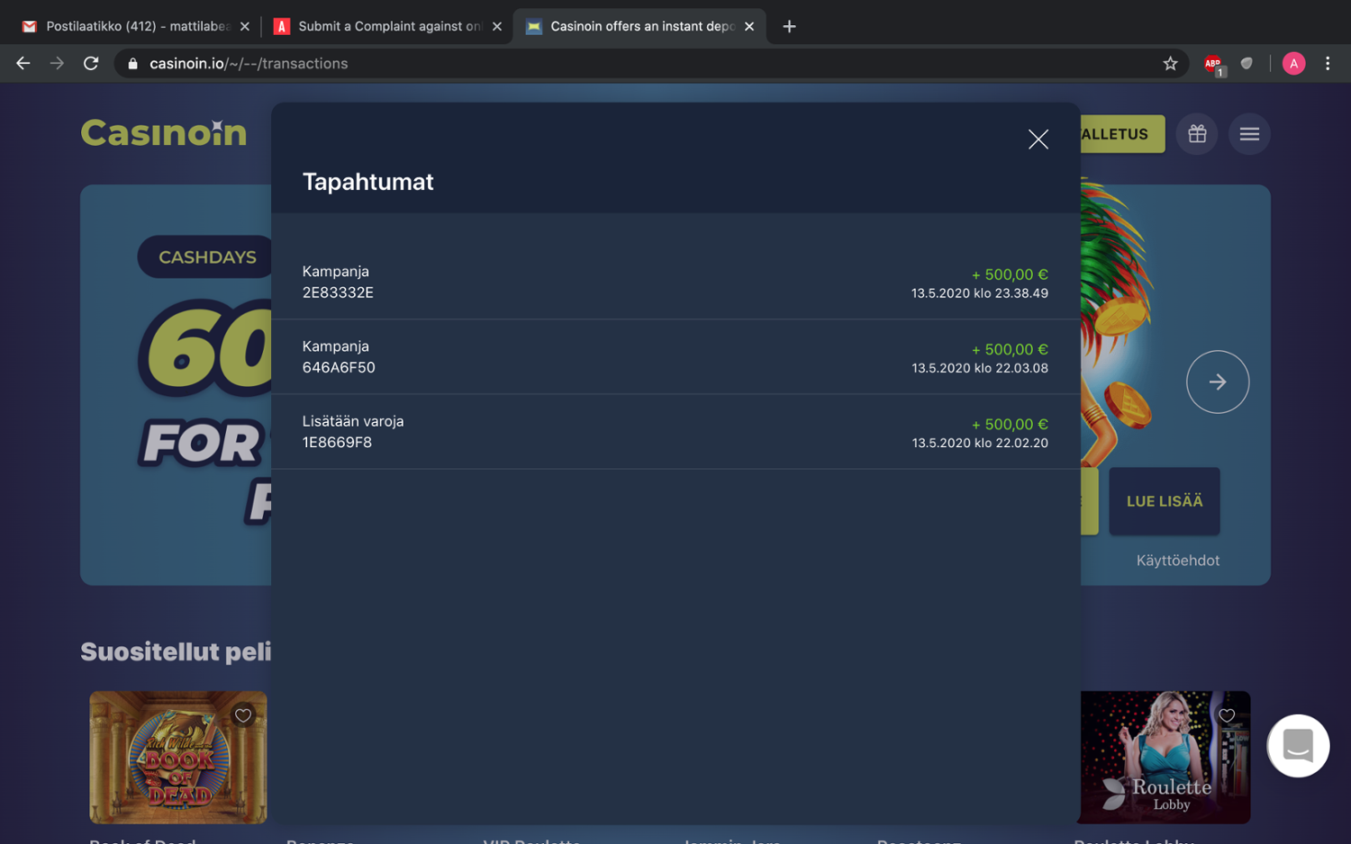Open a new browser tab
The width and height of the screenshot is (1351, 844).
[x=789, y=26]
